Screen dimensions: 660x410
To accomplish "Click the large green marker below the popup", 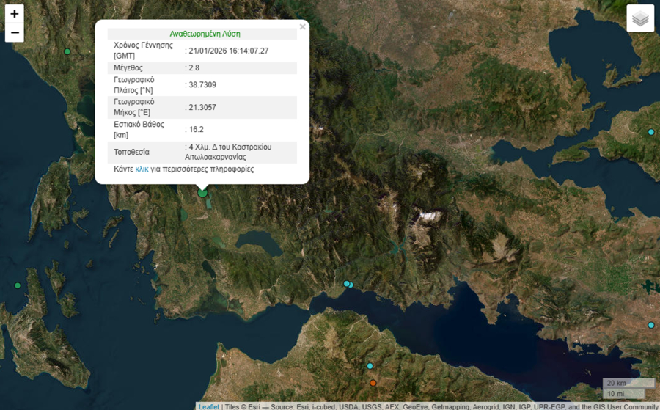I will tap(203, 193).
